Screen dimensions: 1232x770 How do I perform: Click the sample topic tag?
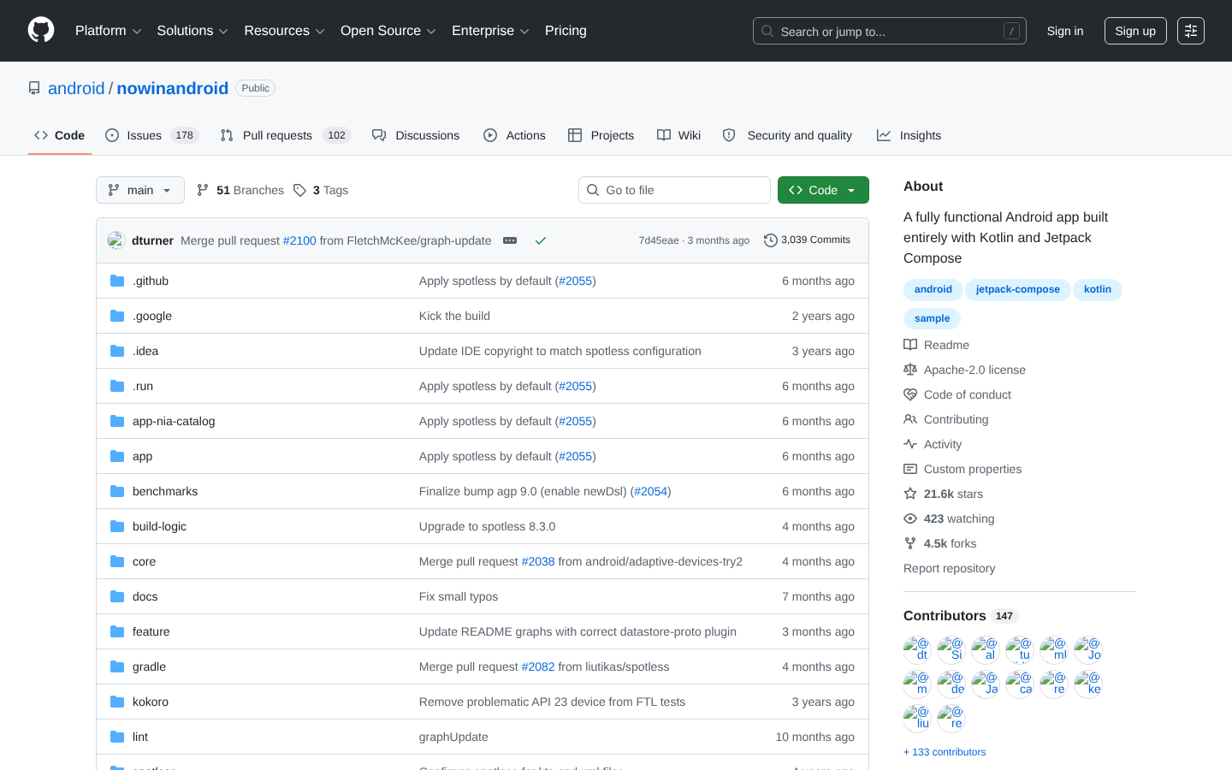(x=932, y=319)
